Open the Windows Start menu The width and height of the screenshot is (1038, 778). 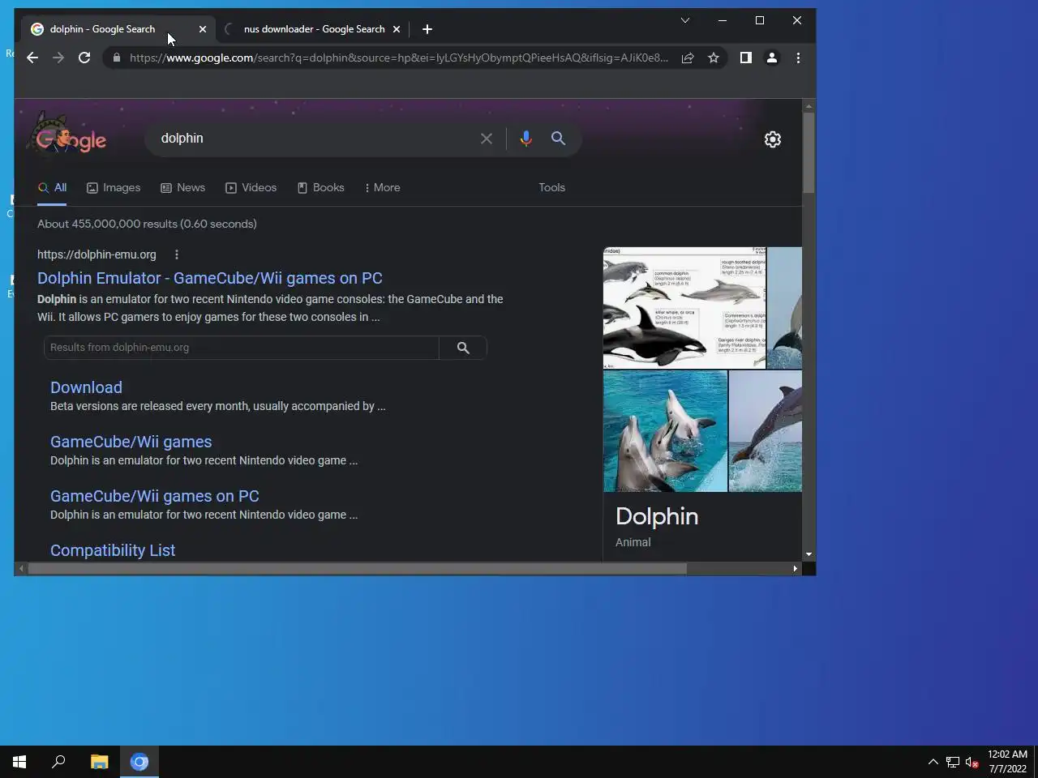[19, 762]
